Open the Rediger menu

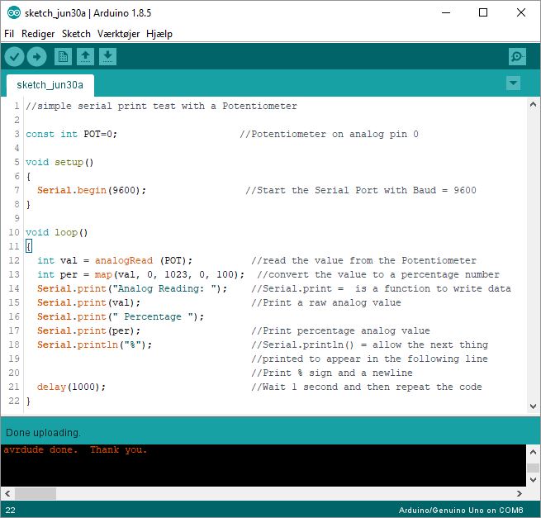coord(38,34)
